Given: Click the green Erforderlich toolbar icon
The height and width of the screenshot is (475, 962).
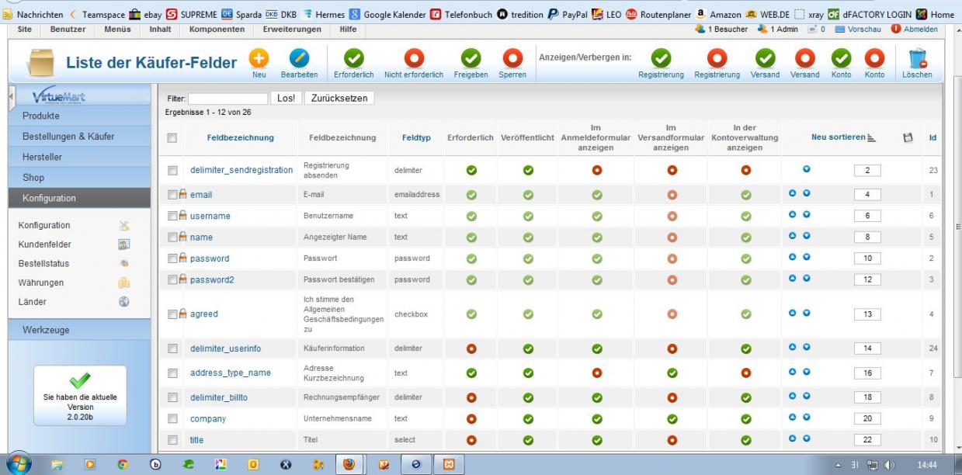Looking at the screenshot, I should click(353, 59).
